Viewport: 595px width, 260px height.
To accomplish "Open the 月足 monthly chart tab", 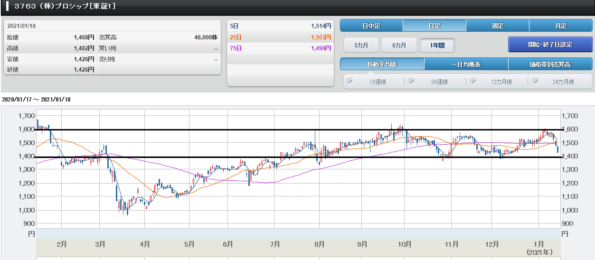I will point(560,26).
